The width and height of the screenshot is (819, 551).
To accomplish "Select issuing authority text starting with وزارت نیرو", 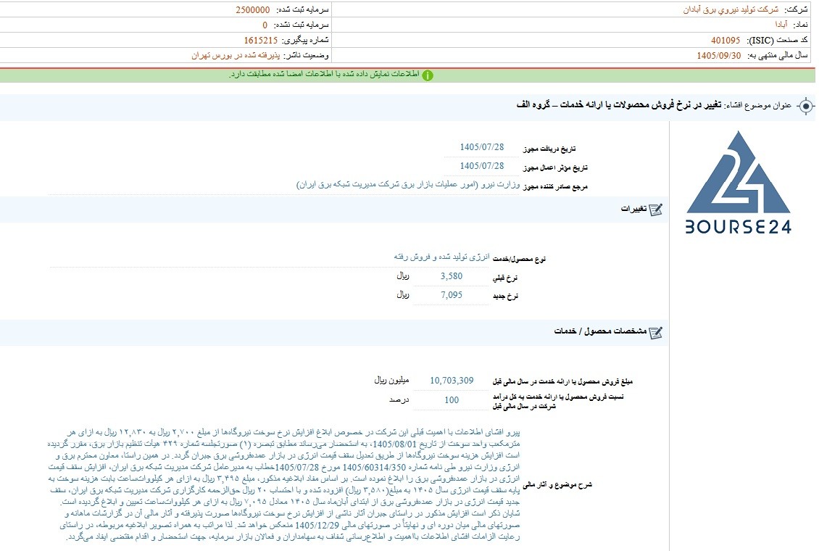I will coord(409,184).
